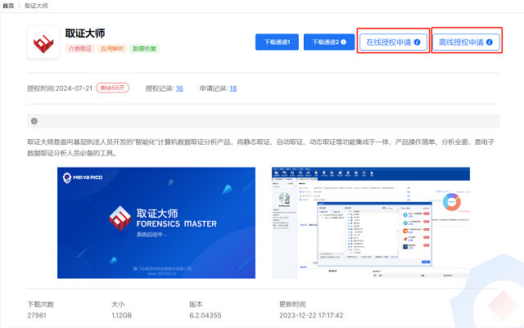Open the 申请记录 count link 18
This screenshot has width=524, height=328.
pyautogui.click(x=233, y=88)
